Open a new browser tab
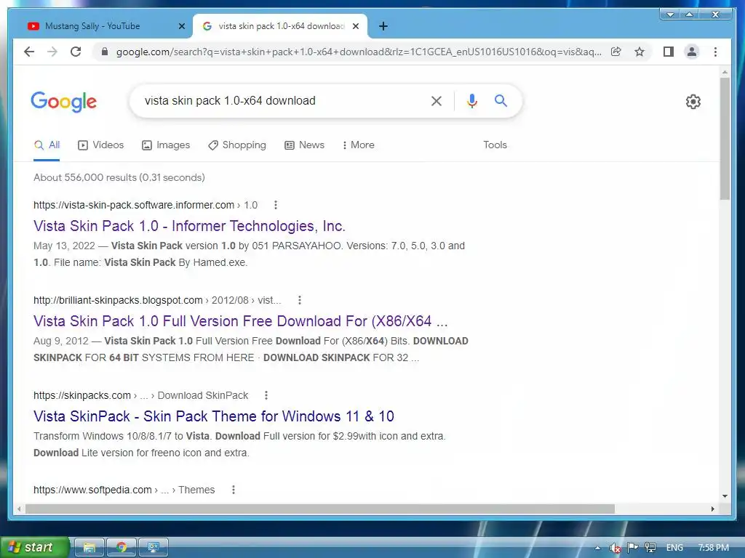The height and width of the screenshot is (558, 745). tap(383, 26)
